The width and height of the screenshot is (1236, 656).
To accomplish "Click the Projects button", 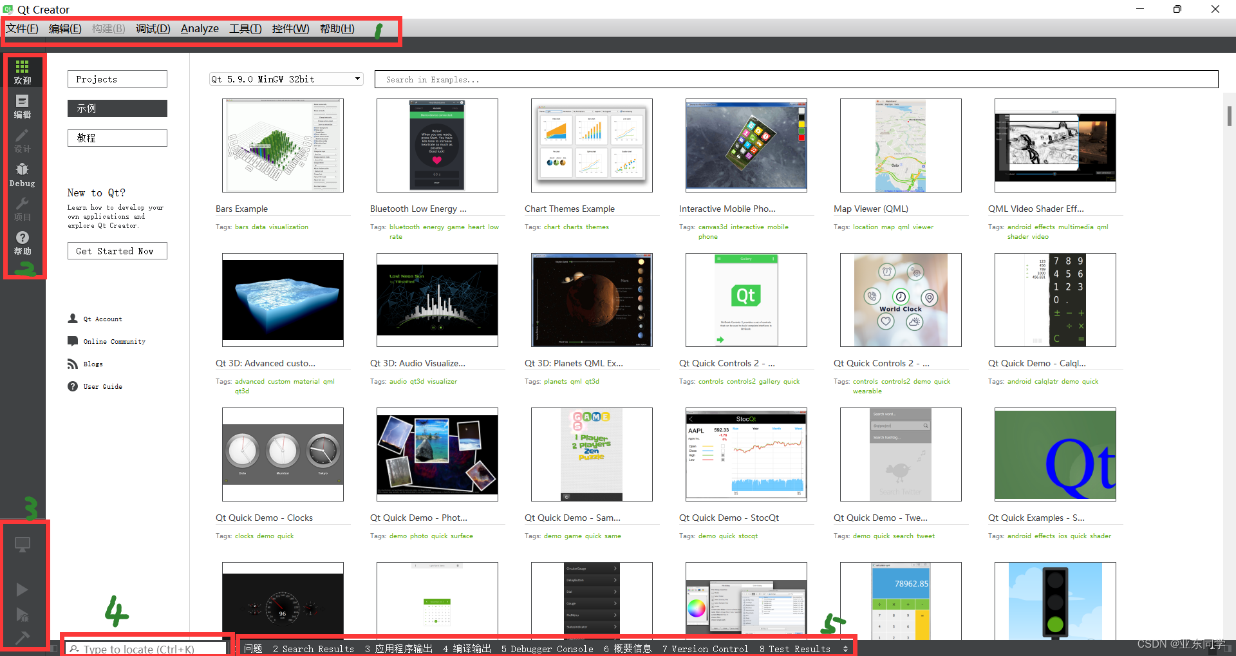I will point(117,79).
